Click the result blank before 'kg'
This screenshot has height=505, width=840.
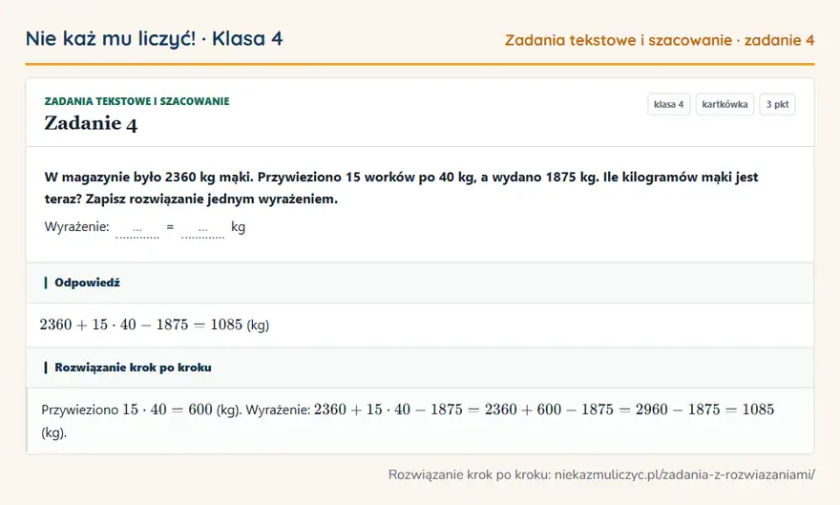coord(203,228)
